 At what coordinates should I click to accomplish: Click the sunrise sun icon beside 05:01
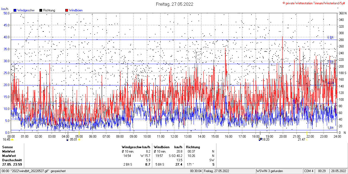coord(79,140)
